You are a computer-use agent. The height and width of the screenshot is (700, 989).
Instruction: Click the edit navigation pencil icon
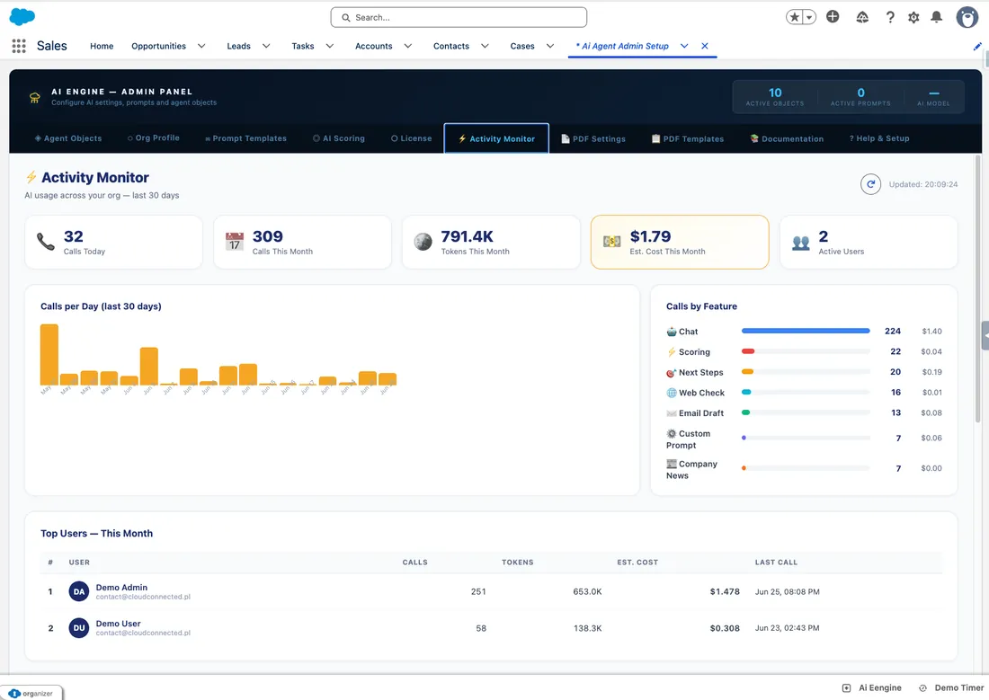pos(977,46)
